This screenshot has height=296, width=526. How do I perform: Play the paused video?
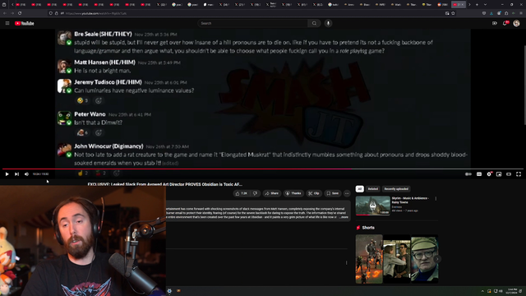[7, 173]
